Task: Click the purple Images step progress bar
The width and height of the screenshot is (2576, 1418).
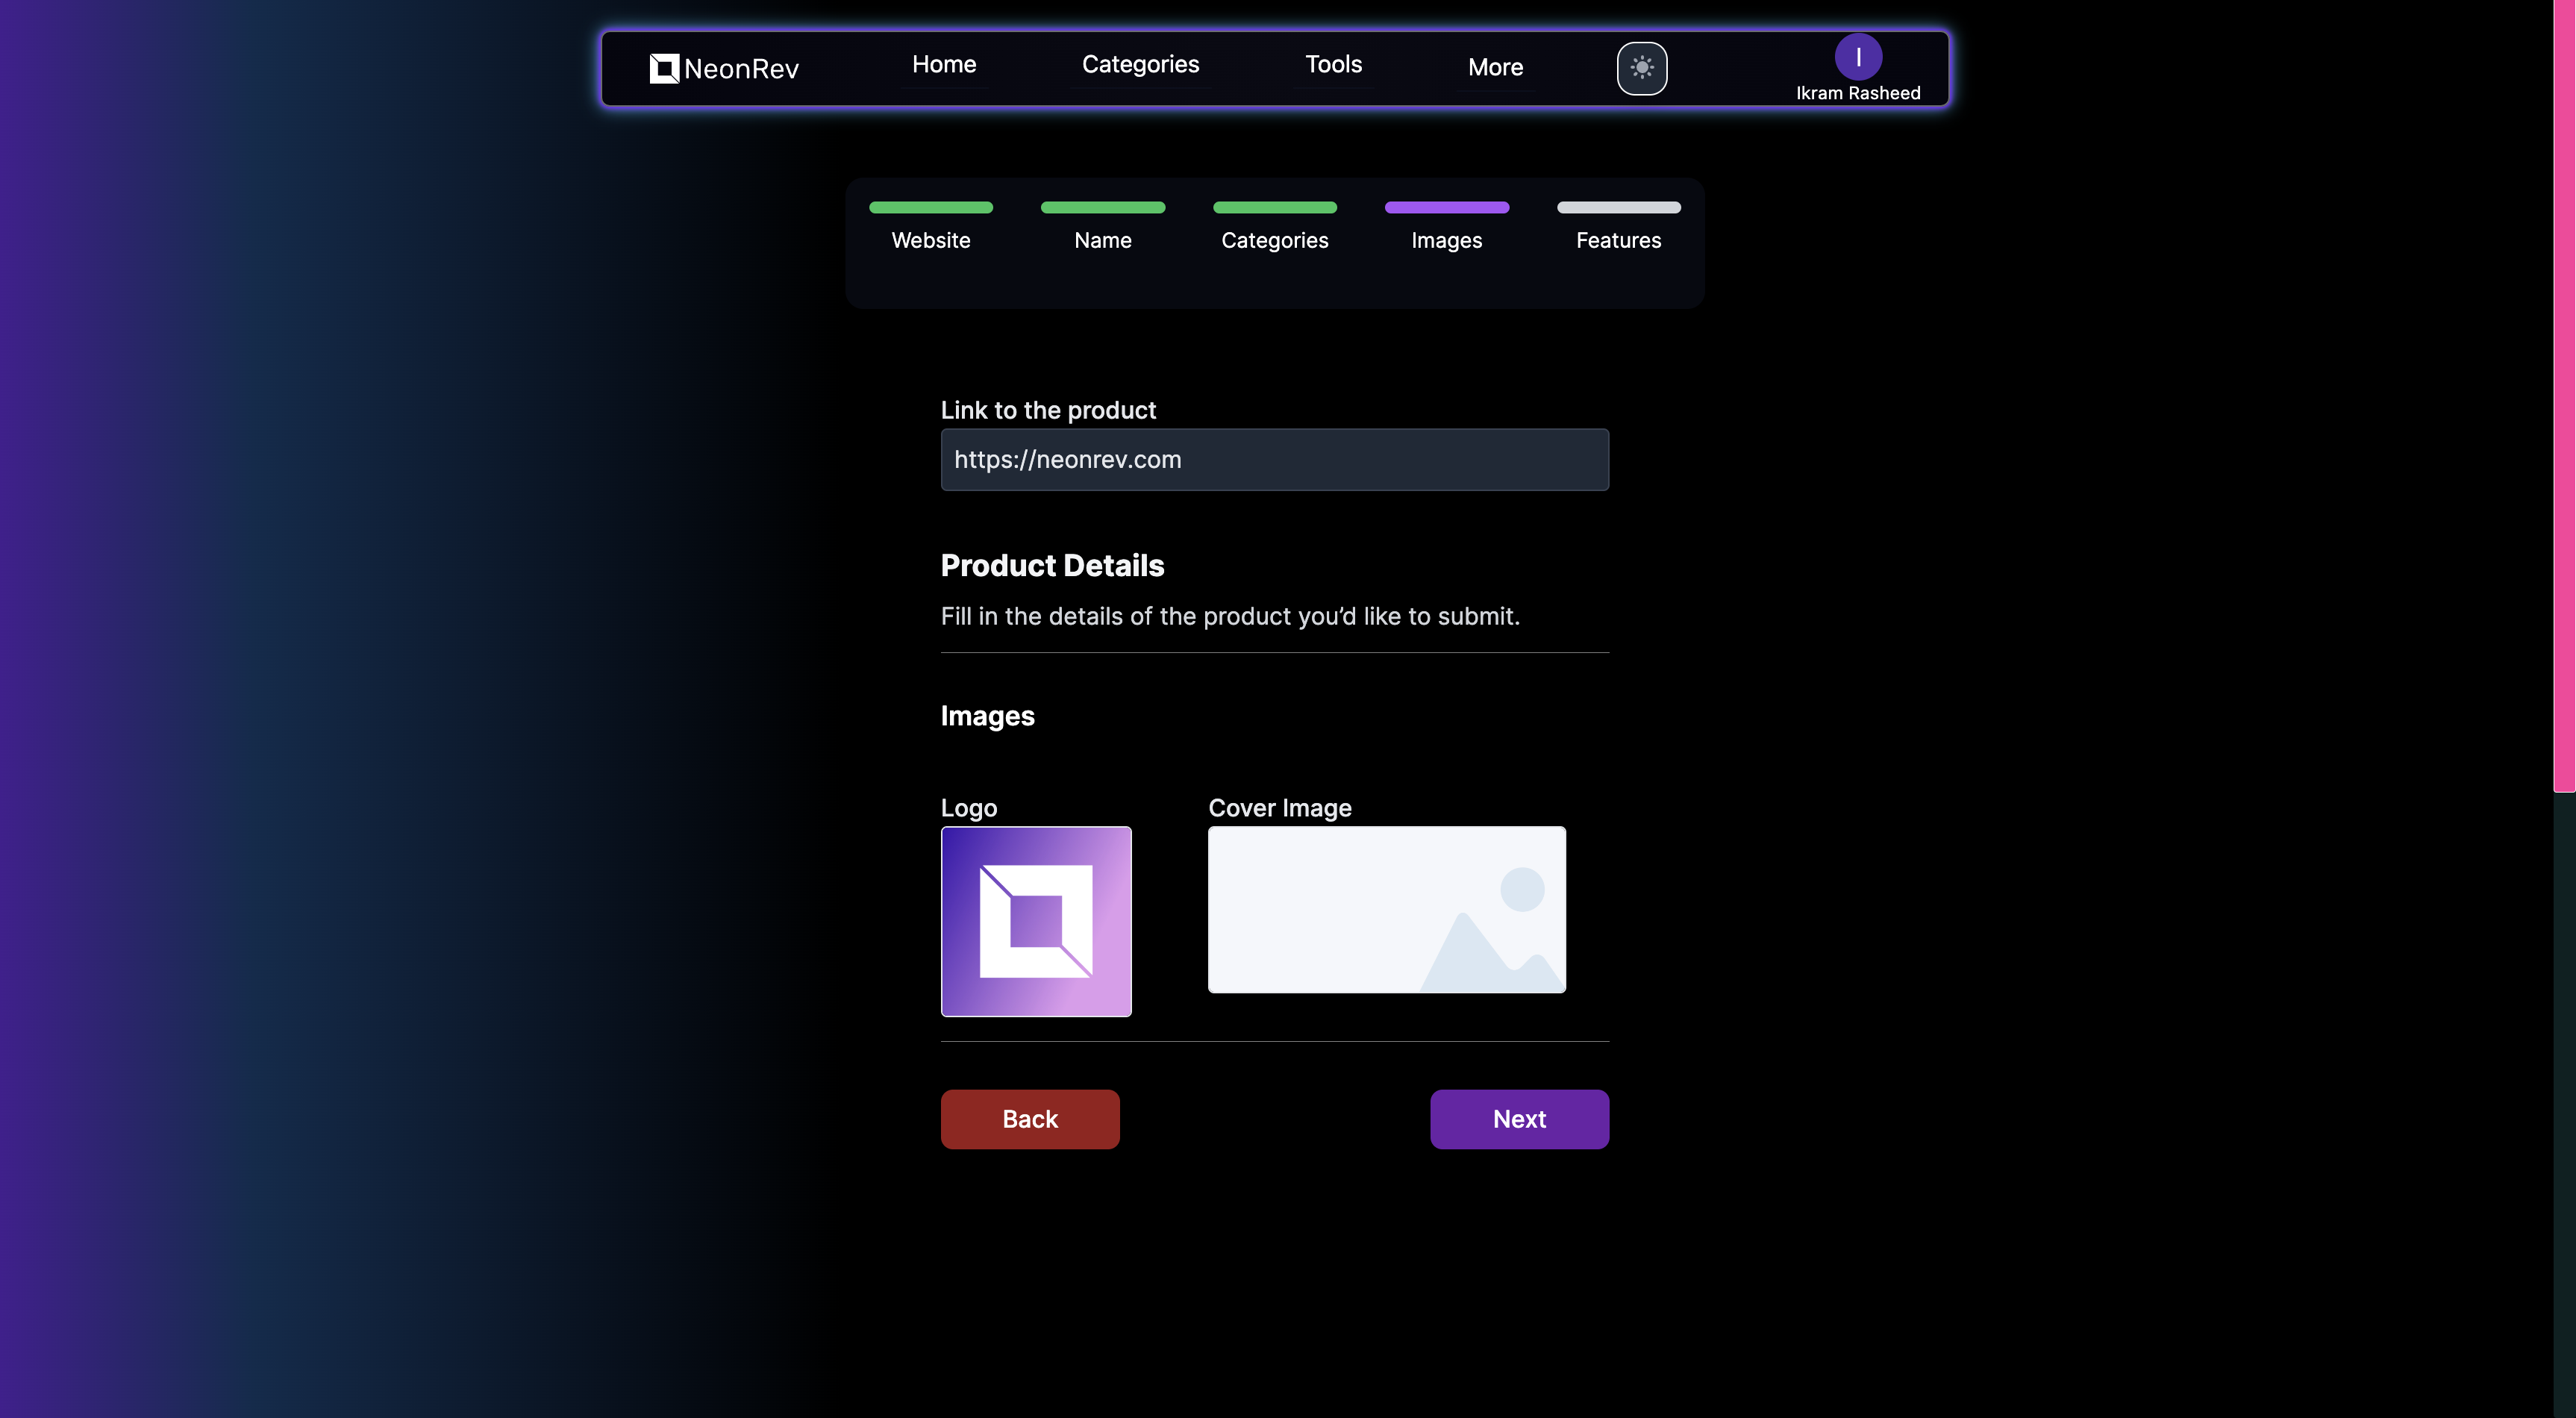Action: [1446, 208]
